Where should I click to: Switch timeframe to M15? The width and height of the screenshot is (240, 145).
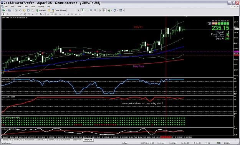(x=56, y=14)
